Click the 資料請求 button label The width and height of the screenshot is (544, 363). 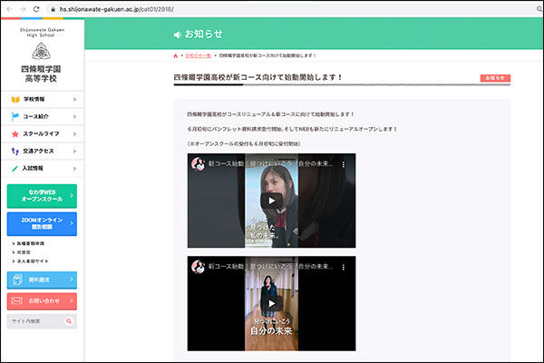(39, 280)
